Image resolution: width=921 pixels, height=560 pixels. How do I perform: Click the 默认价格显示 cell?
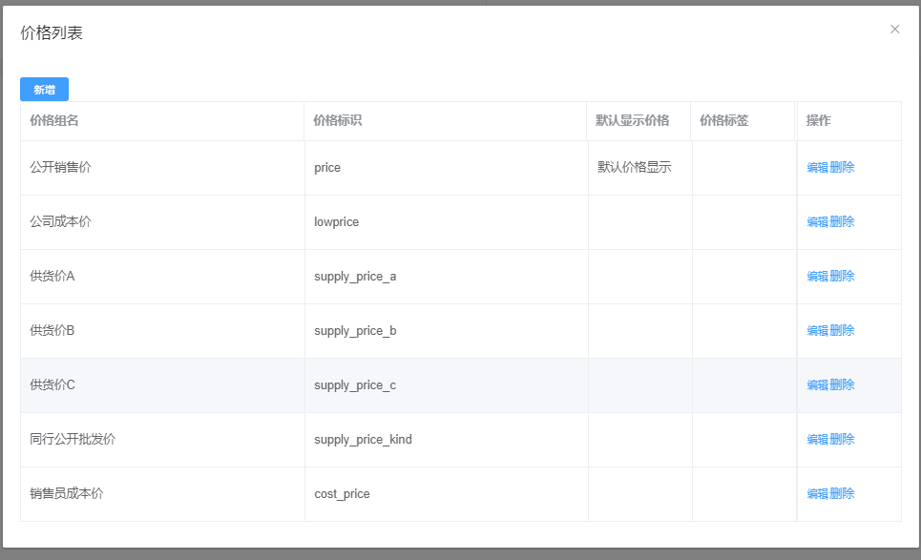point(635,168)
